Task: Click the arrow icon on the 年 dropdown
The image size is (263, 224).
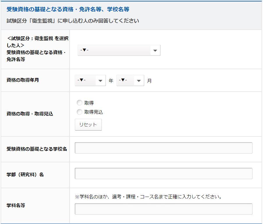Action: coord(100,81)
